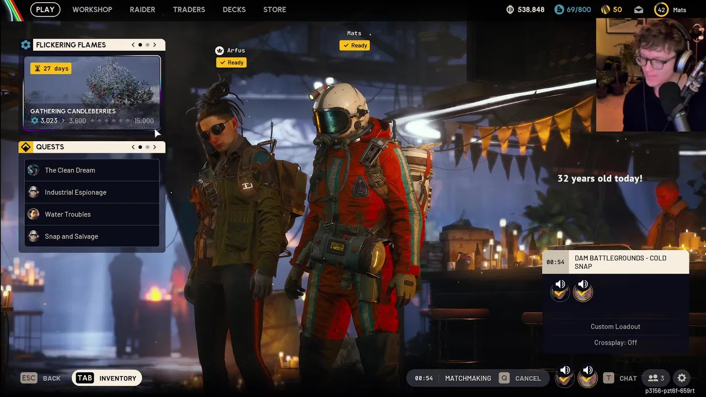Click Industrial Espionage quest giver portrait
This screenshot has height=397, width=706.
[x=34, y=192]
